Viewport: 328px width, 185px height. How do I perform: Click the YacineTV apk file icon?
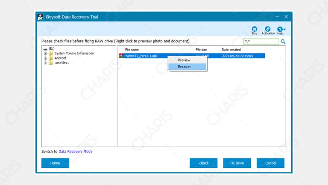click(121, 56)
